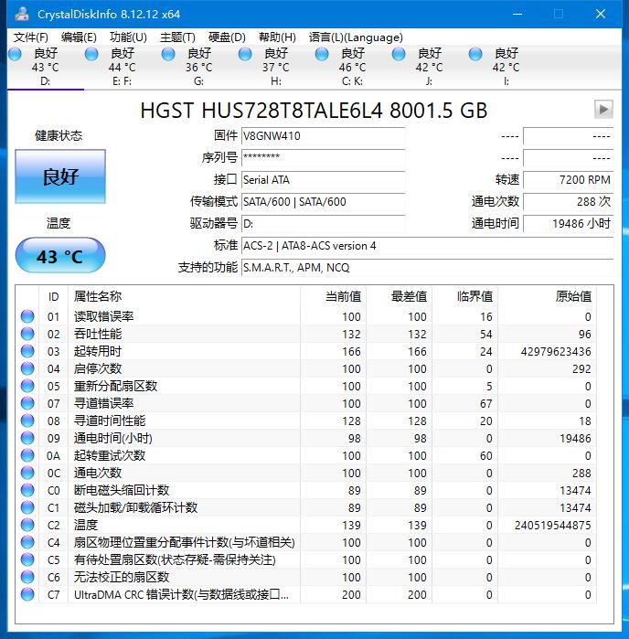Click the 最差值 column header
This screenshot has height=639, width=629.
(x=400, y=296)
